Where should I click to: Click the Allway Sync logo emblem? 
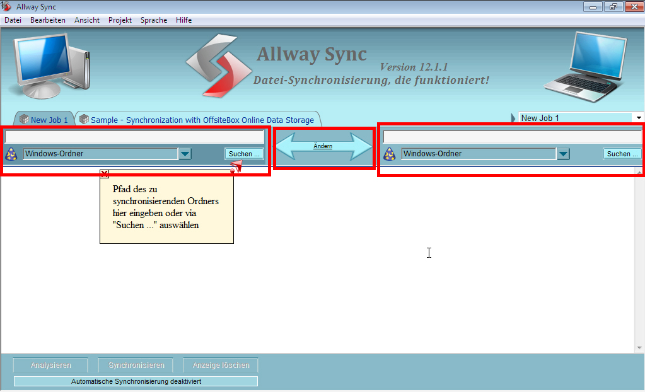[218, 66]
